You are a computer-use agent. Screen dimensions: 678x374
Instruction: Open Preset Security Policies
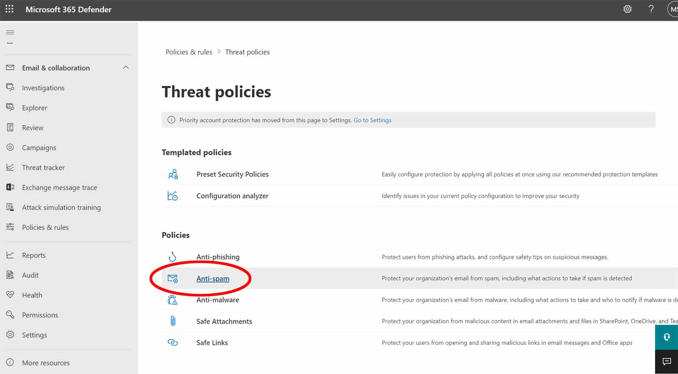(x=233, y=174)
